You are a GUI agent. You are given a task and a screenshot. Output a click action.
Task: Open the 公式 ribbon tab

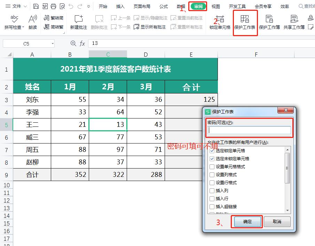pos(164,6)
